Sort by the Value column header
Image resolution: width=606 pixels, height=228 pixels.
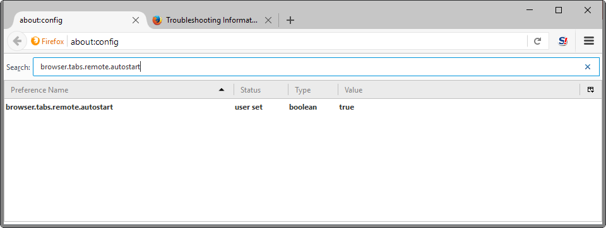(x=459, y=89)
